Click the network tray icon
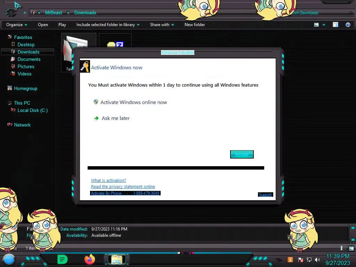This screenshot has width=356, height=267. 309,259
